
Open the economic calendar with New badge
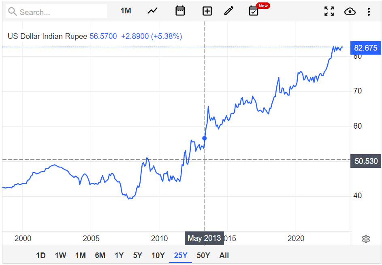coord(254,11)
